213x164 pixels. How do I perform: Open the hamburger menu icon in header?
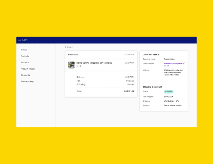click(x=20, y=40)
